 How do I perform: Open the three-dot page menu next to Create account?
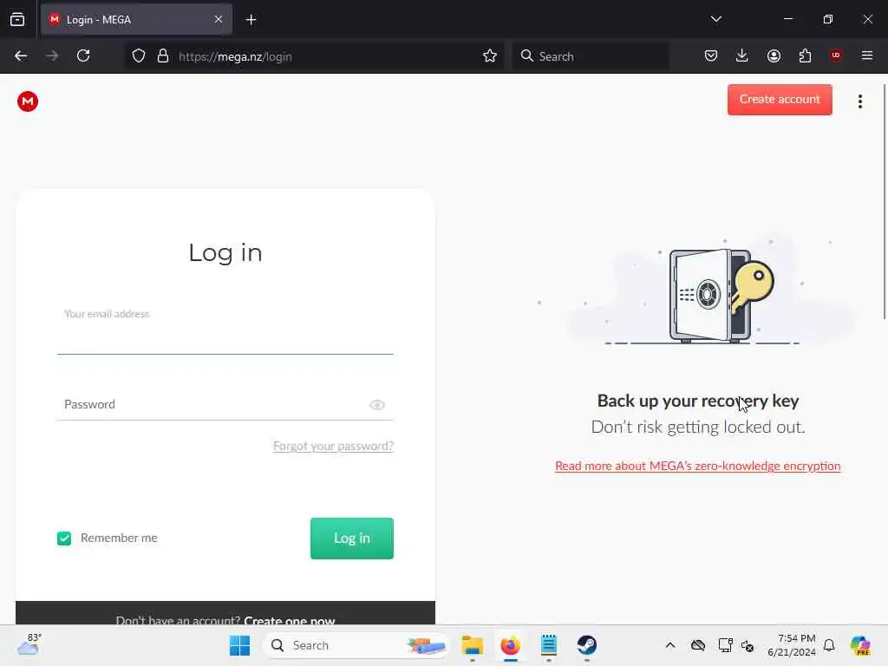pyautogui.click(x=859, y=101)
